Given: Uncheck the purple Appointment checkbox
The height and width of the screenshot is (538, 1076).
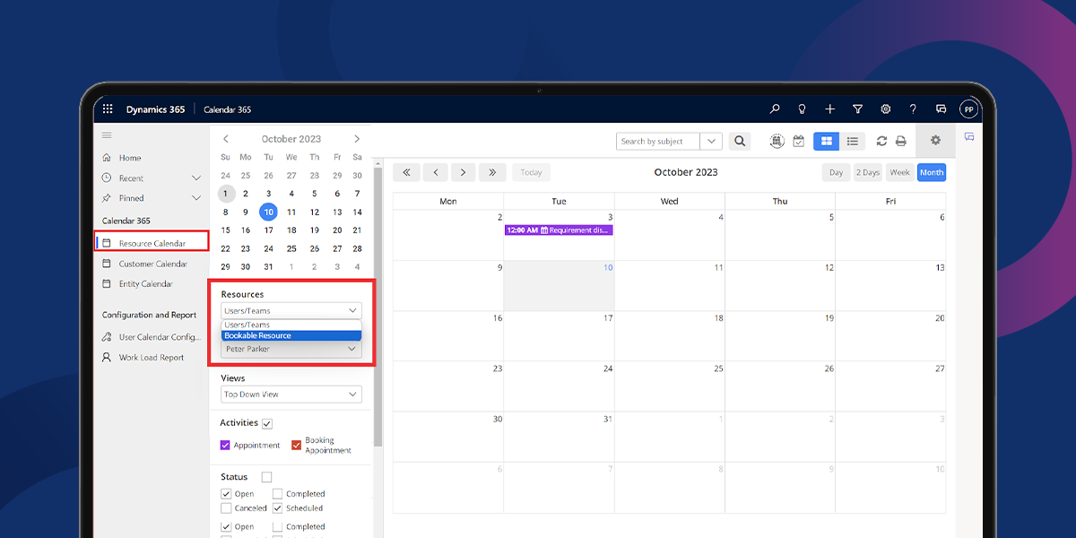Looking at the screenshot, I should 225,445.
